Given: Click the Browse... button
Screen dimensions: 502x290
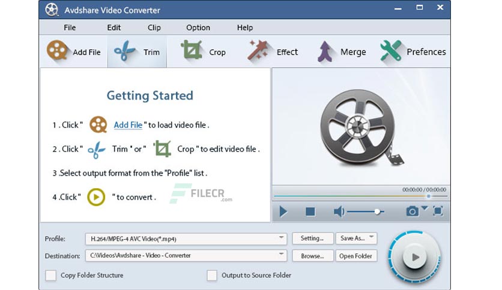Looking at the screenshot, I should point(312,256).
